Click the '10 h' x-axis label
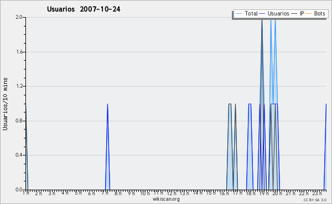This screenshot has height=204, width=332. pyautogui.click(x=145, y=194)
